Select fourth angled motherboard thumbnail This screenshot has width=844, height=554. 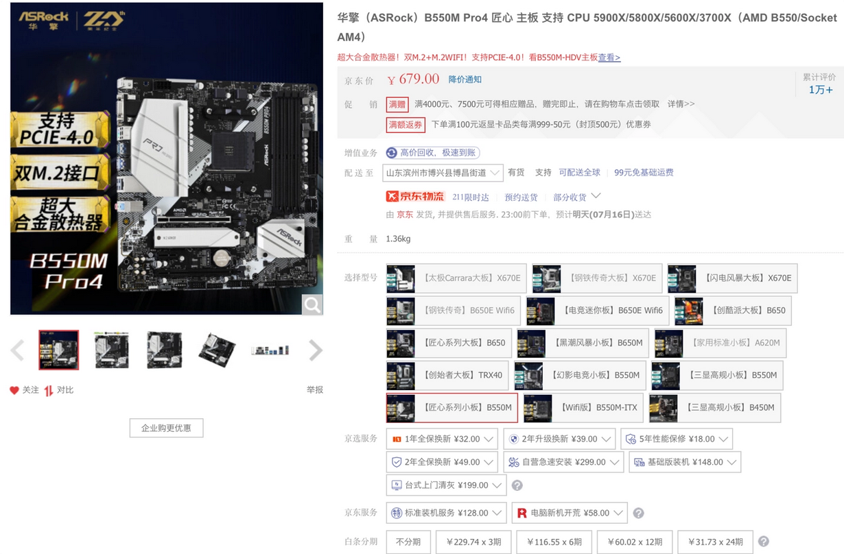point(217,350)
